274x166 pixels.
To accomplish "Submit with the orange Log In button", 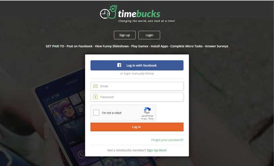I will tap(137, 127).
